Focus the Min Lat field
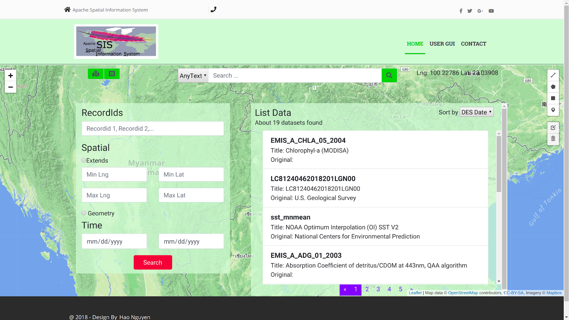This screenshot has width=569, height=320. point(191,174)
